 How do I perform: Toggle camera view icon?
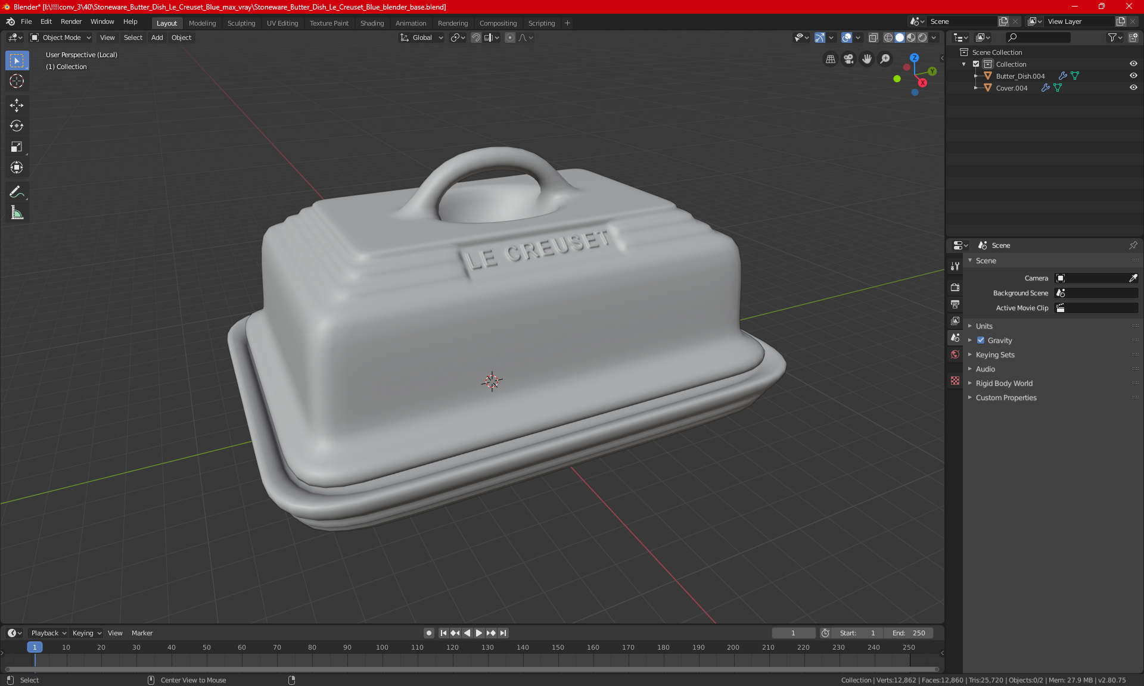pyautogui.click(x=848, y=59)
